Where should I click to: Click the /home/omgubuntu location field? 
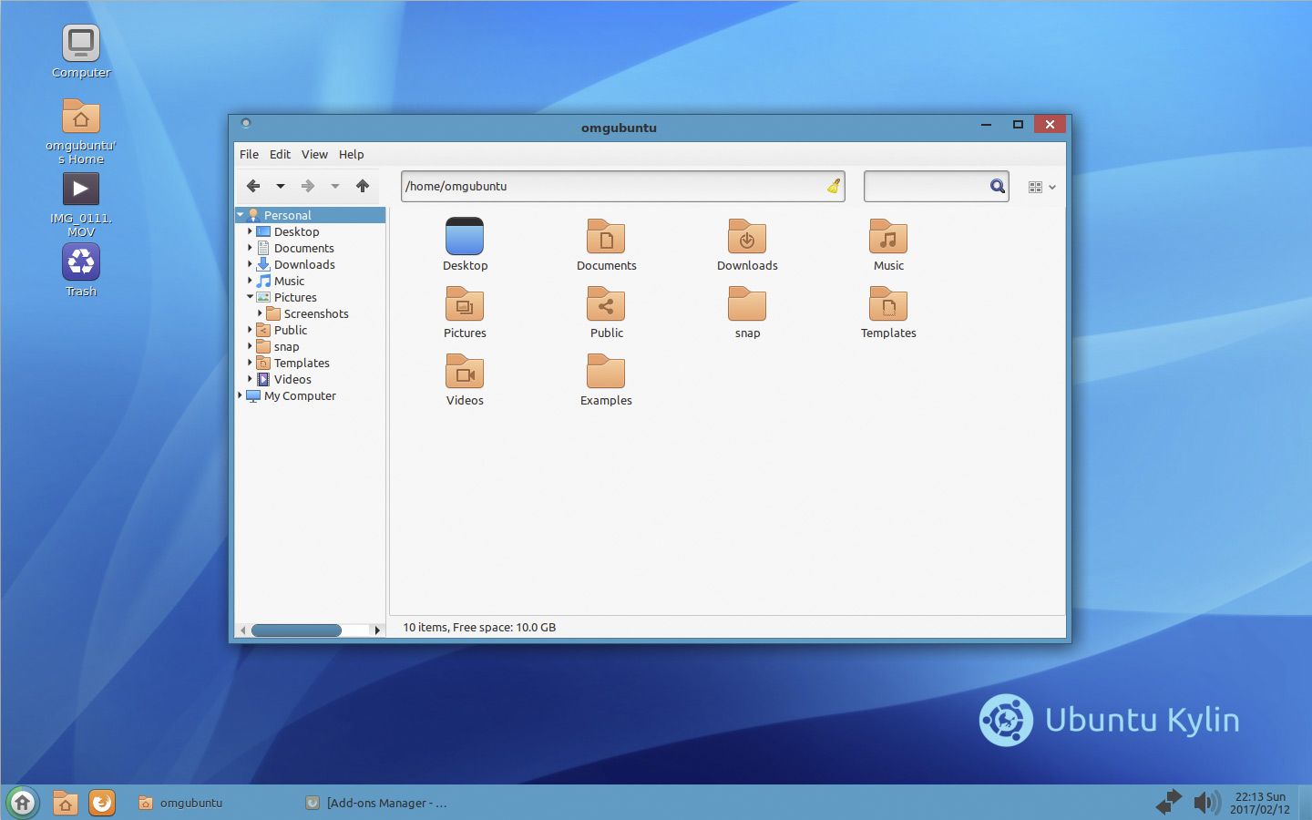click(x=610, y=186)
